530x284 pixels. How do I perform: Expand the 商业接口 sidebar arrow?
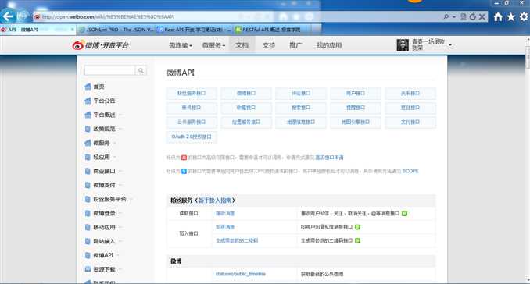click(x=120, y=172)
